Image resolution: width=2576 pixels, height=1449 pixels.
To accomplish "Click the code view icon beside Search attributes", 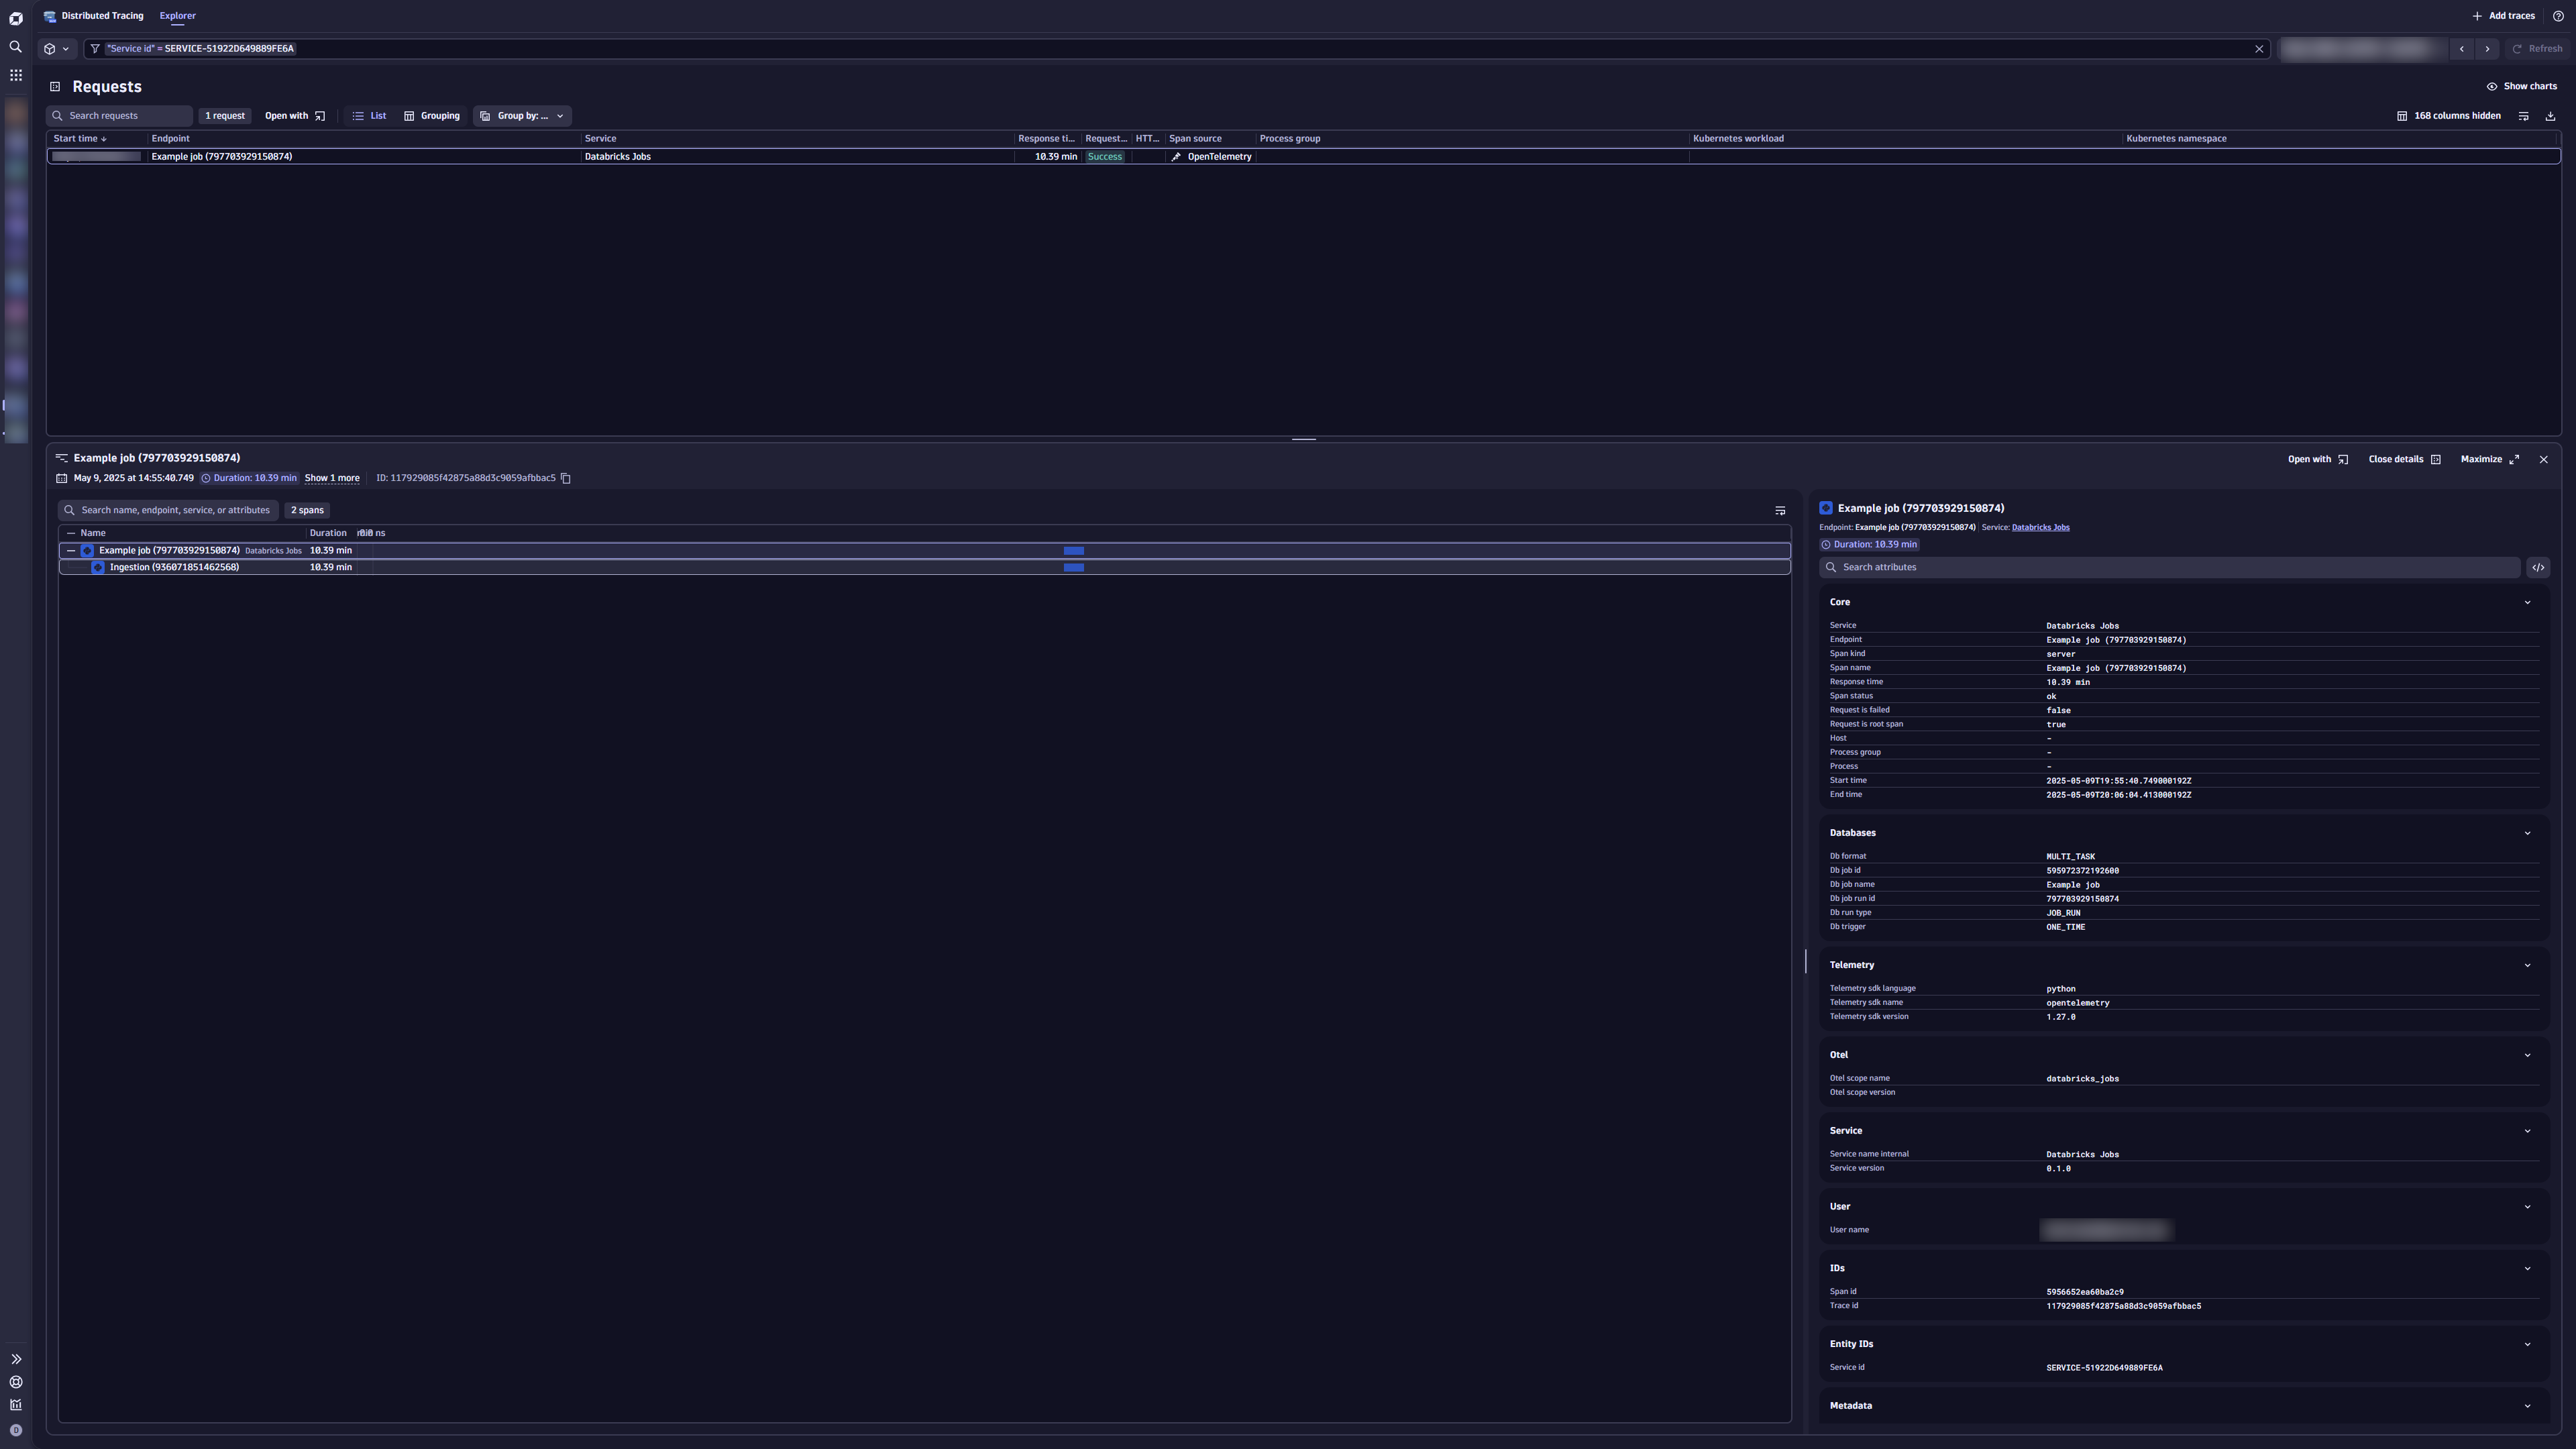I will (2538, 568).
